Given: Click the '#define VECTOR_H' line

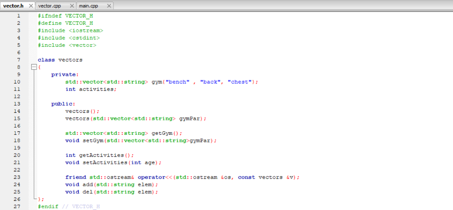Looking at the screenshot, I should pyautogui.click(x=65, y=23).
